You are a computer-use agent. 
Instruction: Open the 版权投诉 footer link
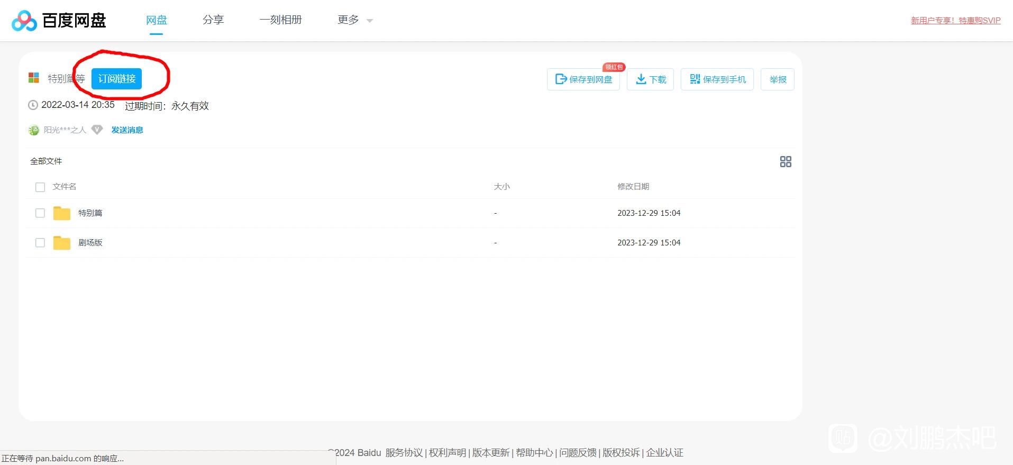coord(621,453)
